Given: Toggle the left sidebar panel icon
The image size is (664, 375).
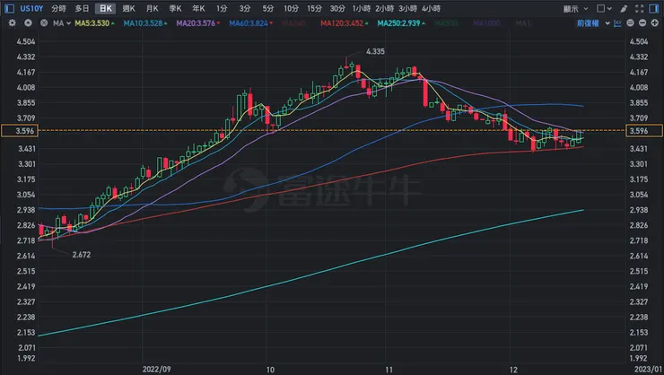Looking at the screenshot, I should coord(9,8).
